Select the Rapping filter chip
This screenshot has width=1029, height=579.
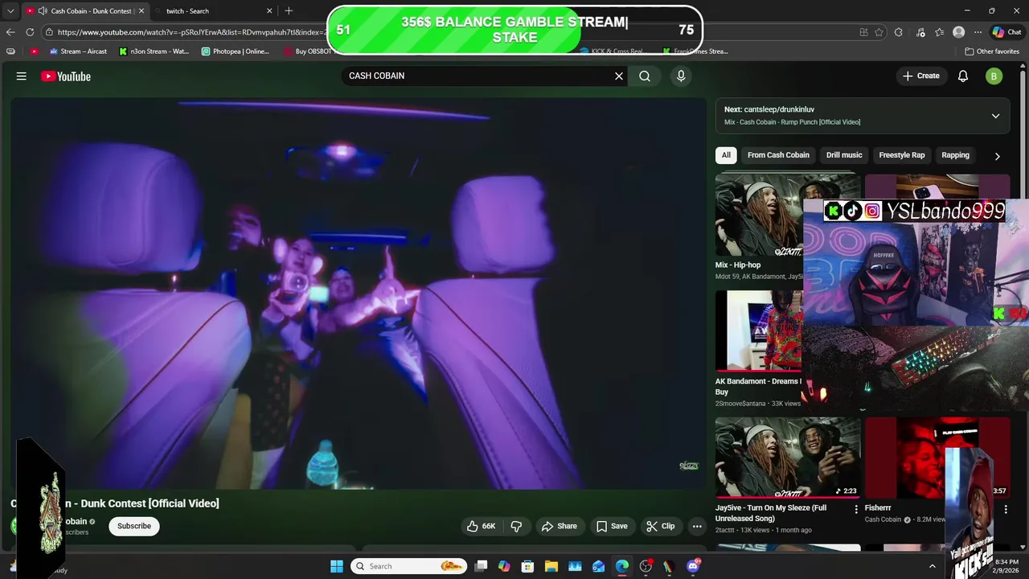(955, 155)
